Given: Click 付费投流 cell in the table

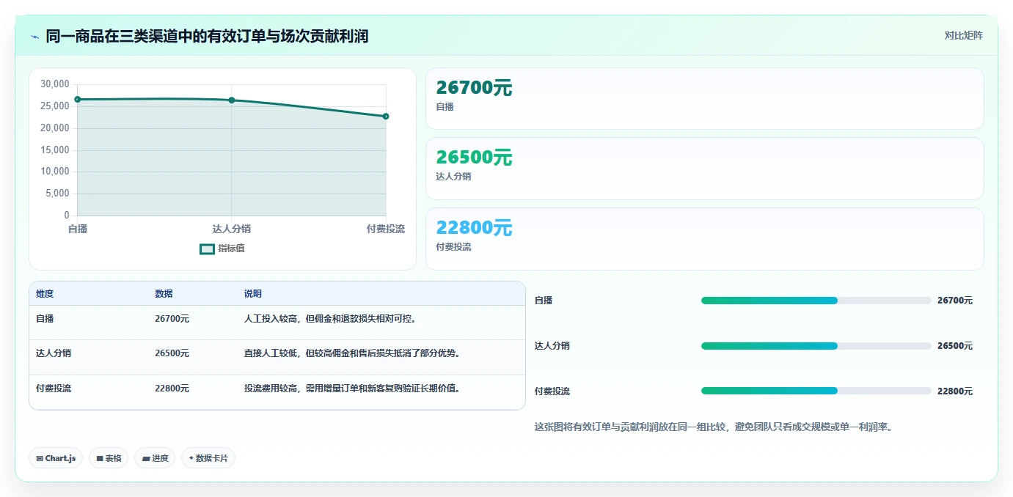Looking at the screenshot, I should pos(54,389).
